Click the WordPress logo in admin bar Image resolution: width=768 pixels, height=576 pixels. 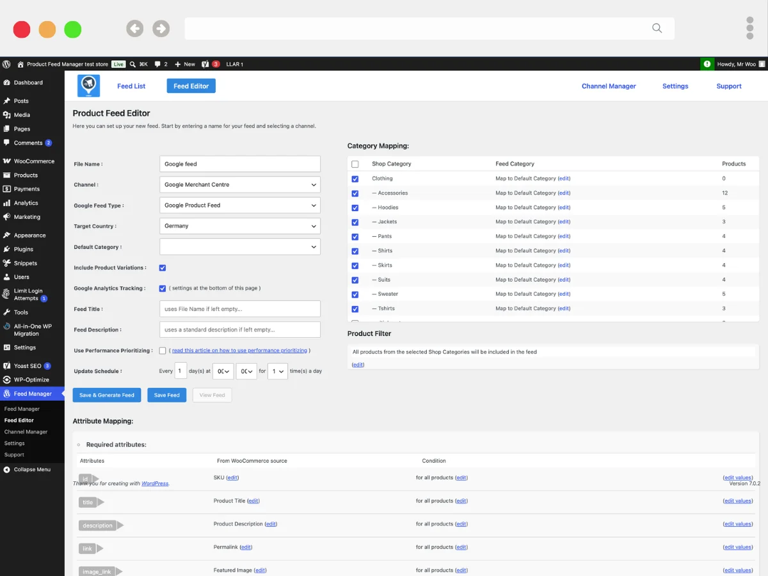pyautogui.click(x=6, y=64)
